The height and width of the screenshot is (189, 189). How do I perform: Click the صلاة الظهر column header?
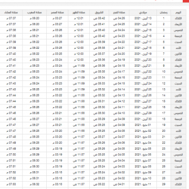coord(79,13)
